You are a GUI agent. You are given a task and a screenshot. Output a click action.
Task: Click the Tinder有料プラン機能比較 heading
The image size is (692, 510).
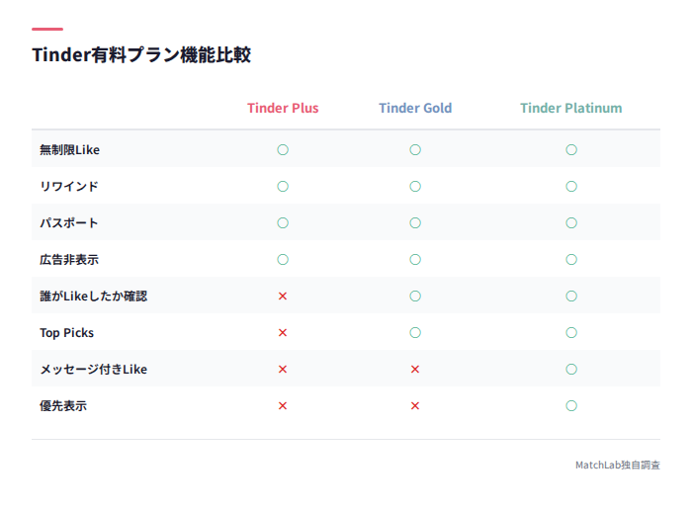[x=141, y=55]
